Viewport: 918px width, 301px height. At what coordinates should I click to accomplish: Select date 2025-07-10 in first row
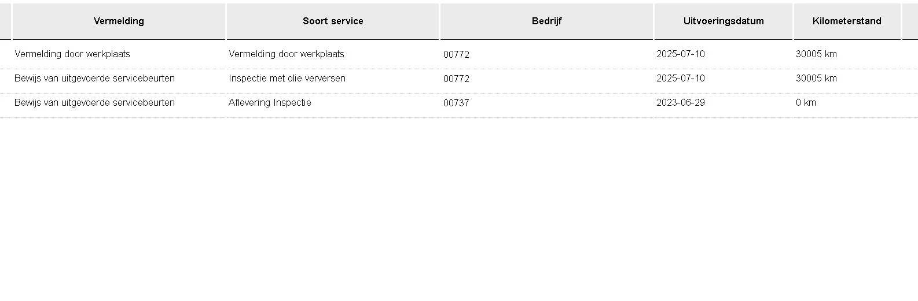[x=681, y=54]
